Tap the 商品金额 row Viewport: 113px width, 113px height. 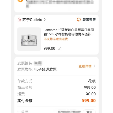pos(56,88)
